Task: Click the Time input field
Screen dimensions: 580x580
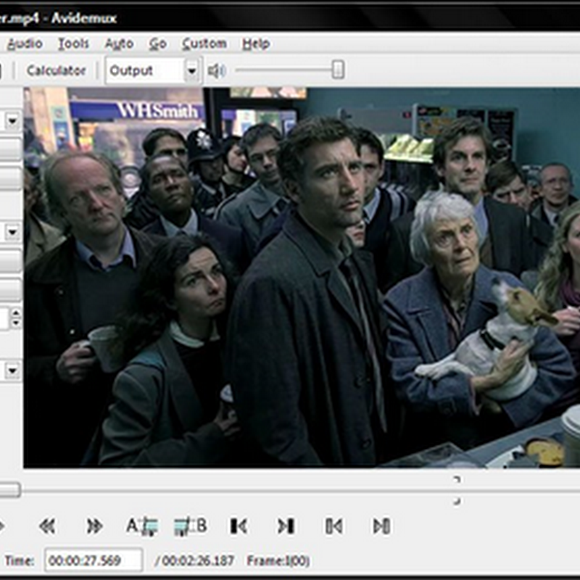Action: click(94, 560)
